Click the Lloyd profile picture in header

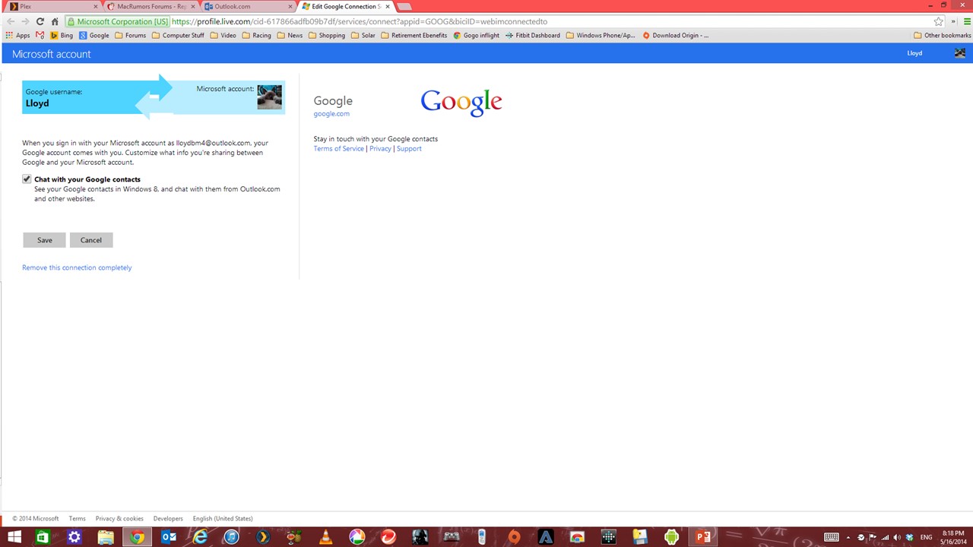pyautogui.click(x=960, y=53)
